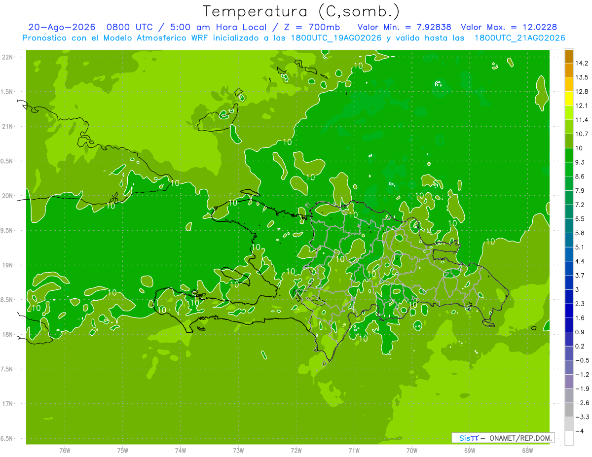
Task: Click the longitude label '74W'
Action: [x=181, y=451]
